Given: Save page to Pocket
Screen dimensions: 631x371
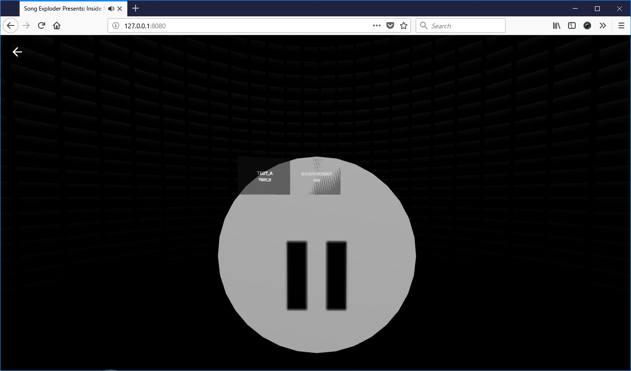Looking at the screenshot, I should [x=390, y=26].
